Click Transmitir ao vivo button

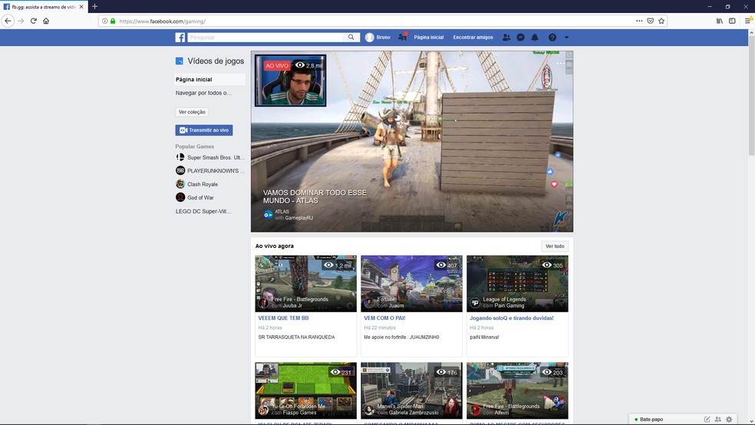(x=203, y=130)
